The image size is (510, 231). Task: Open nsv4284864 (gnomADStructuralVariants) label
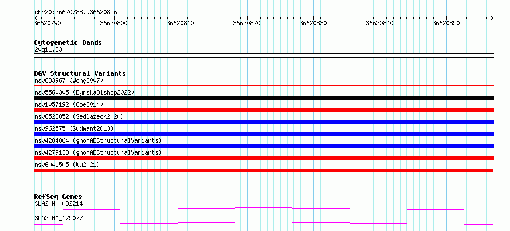tap(98, 140)
